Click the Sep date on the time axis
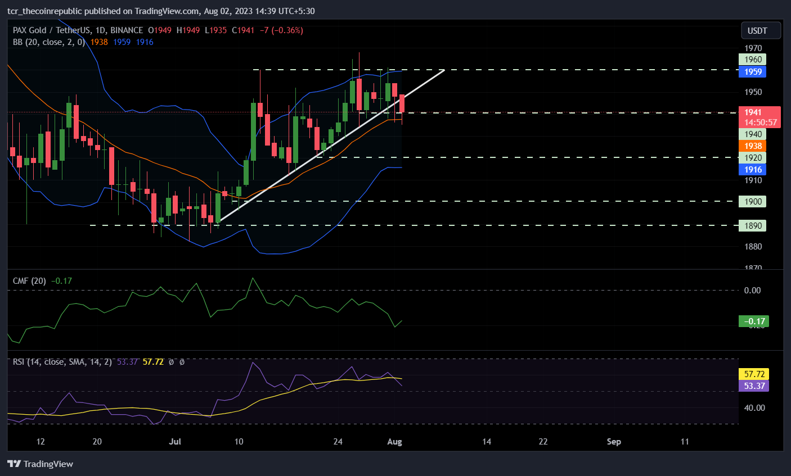Screen dimensions: 791x476 click(614, 442)
